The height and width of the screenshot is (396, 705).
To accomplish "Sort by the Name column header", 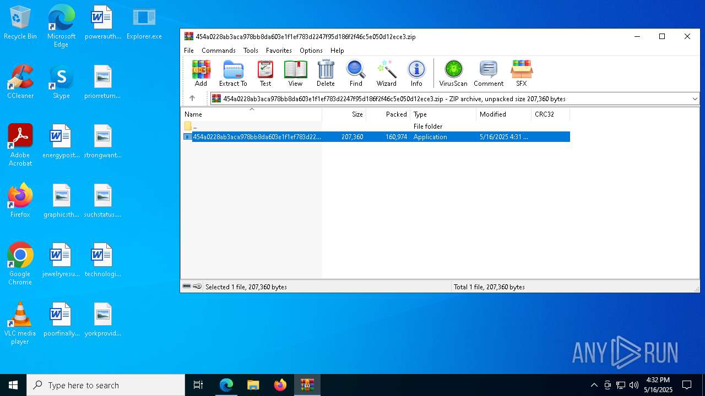I will coord(252,114).
